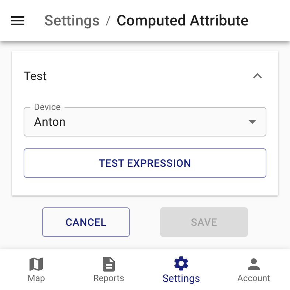The height and width of the screenshot is (290, 290).
Task: Click the Cancel button
Action: [86, 222]
